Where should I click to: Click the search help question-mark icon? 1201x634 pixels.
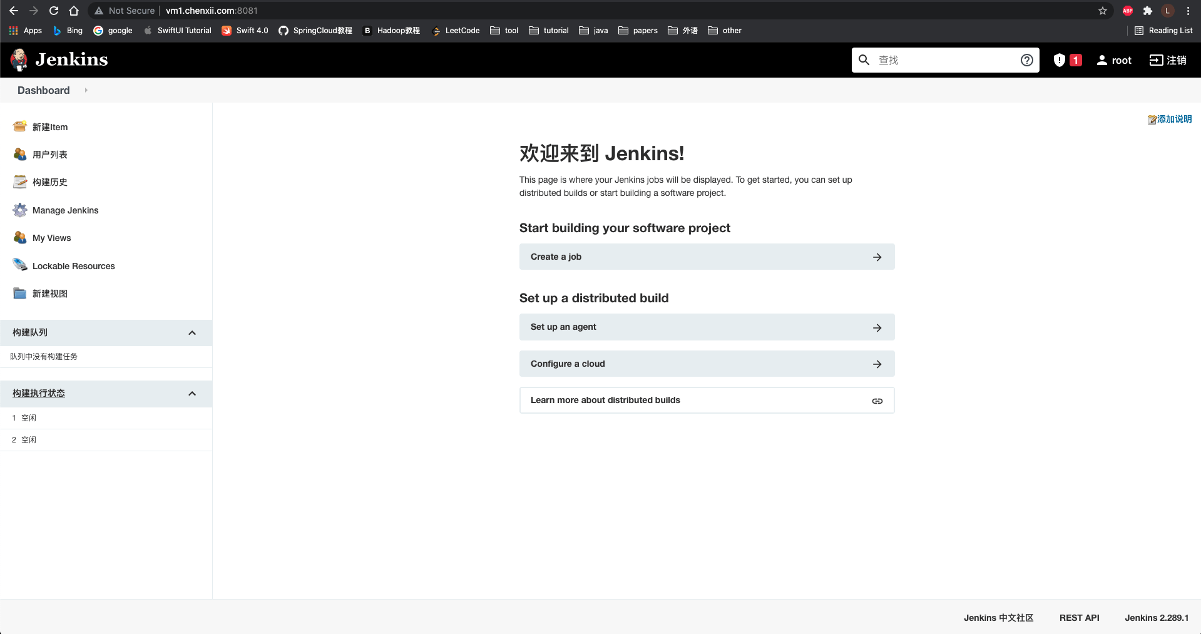tap(1026, 60)
